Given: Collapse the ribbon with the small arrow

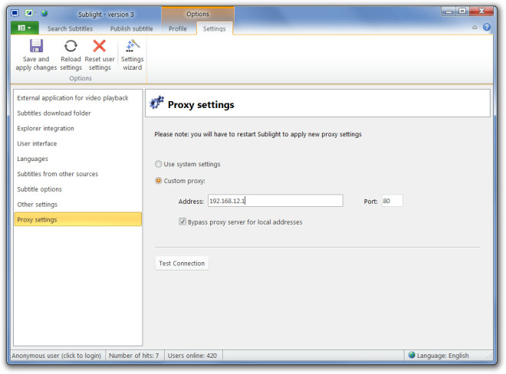Looking at the screenshot, I should tap(475, 28).
